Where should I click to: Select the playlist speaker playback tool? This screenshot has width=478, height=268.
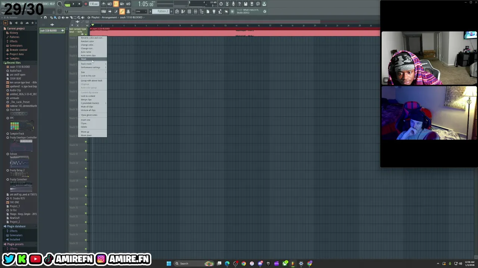pyautogui.click(x=83, y=17)
